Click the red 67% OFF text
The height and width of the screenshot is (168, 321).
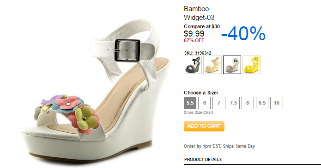[194, 40]
